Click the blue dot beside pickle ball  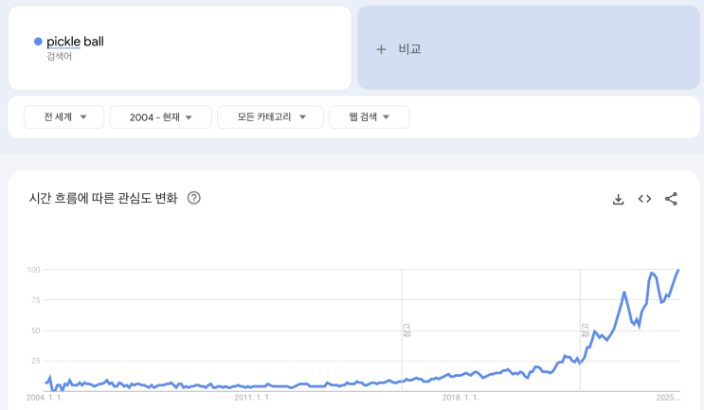click(x=38, y=42)
